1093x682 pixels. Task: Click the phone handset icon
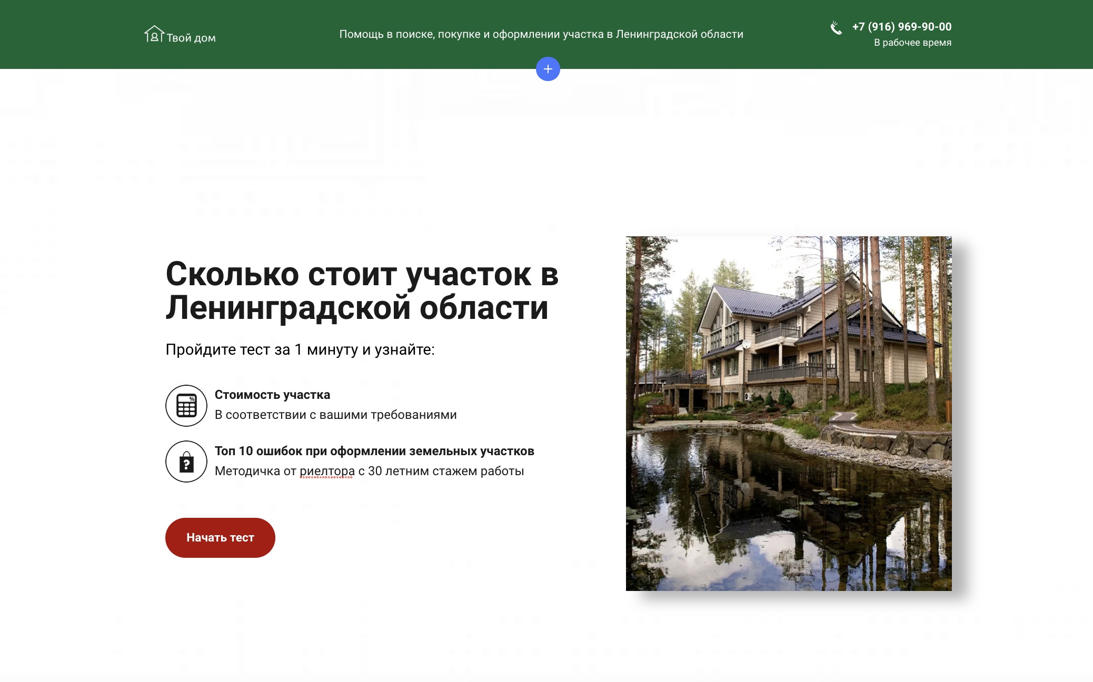(836, 28)
